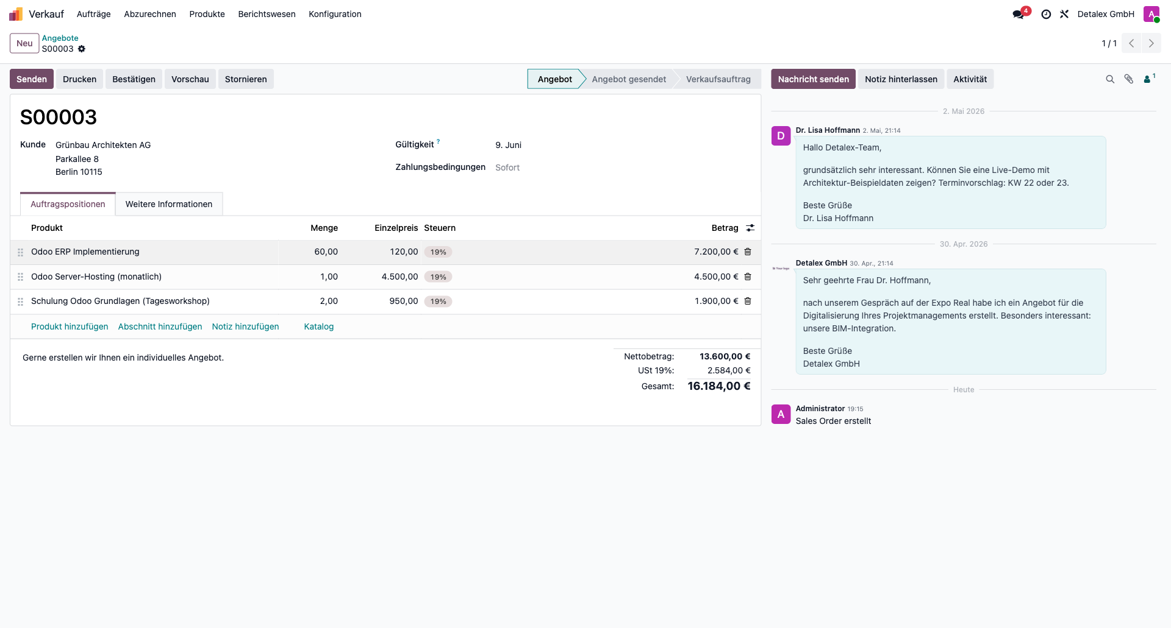1171x628 pixels.
Task: Open the Zahlungsbedingungen field Sofort
Action: pyautogui.click(x=507, y=168)
